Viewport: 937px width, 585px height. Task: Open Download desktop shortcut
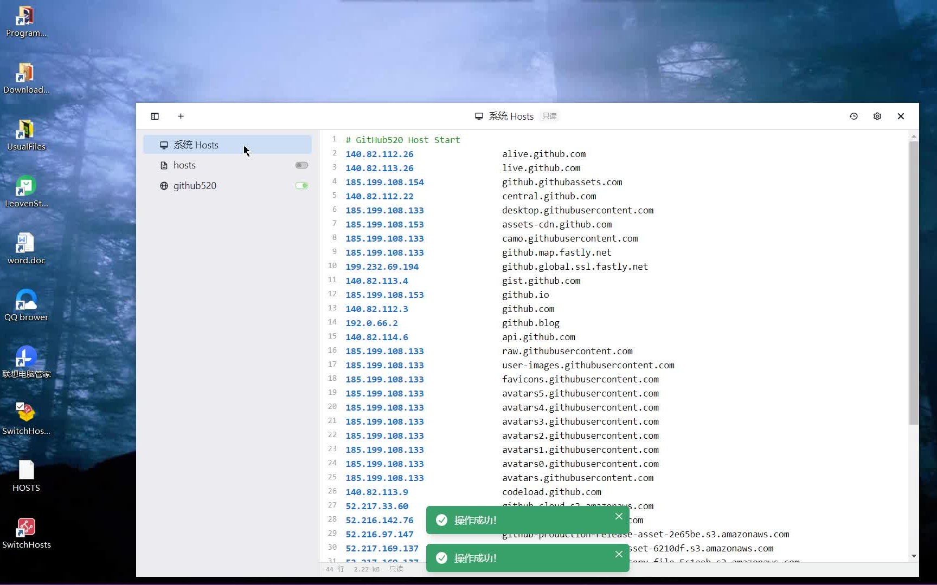[x=26, y=79]
